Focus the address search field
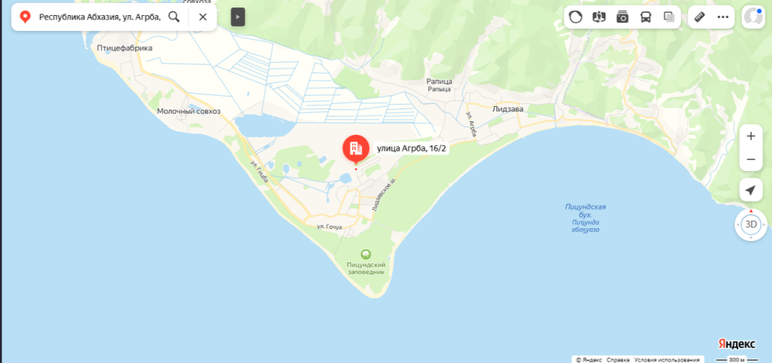Viewport: 772px width, 363px height. pyautogui.click(x=100, y=17)
